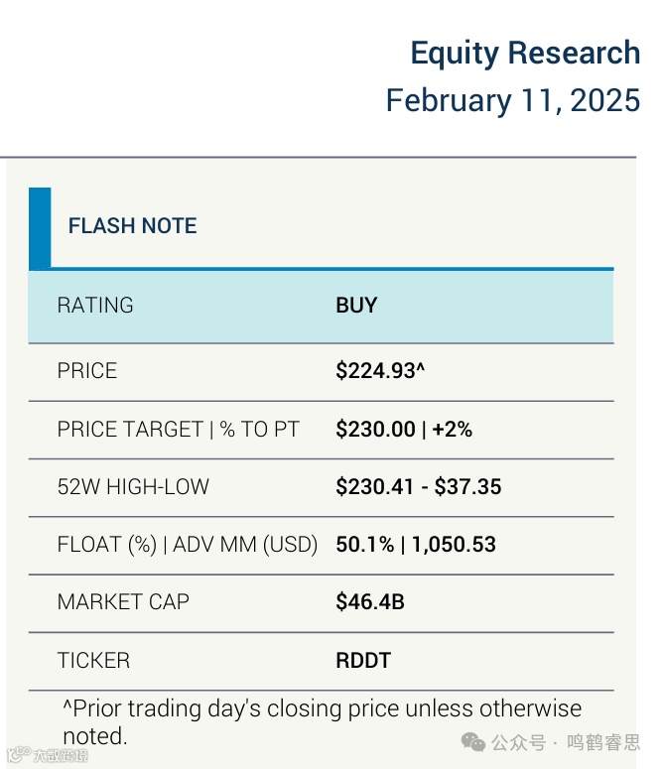Click the blue accent block beside FLASH NOTE
The width and height of the screenshot is (662, 769).
click(40, 227)
